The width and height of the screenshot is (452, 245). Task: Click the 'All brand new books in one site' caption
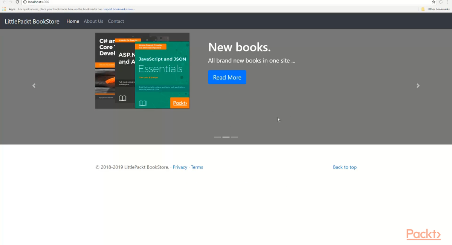[x=252, y=60]
